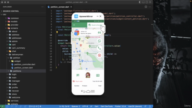Expand the welcome folder
192x108 pixels.
23,97
